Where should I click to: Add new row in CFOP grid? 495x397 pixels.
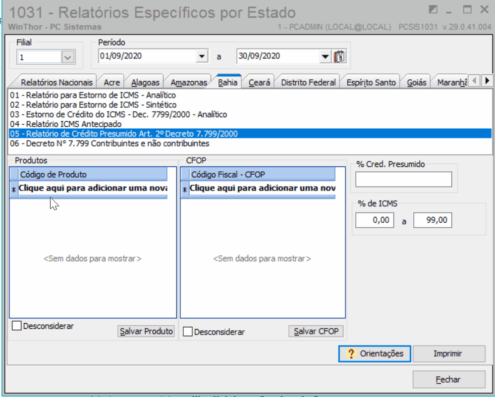point(262,188)
